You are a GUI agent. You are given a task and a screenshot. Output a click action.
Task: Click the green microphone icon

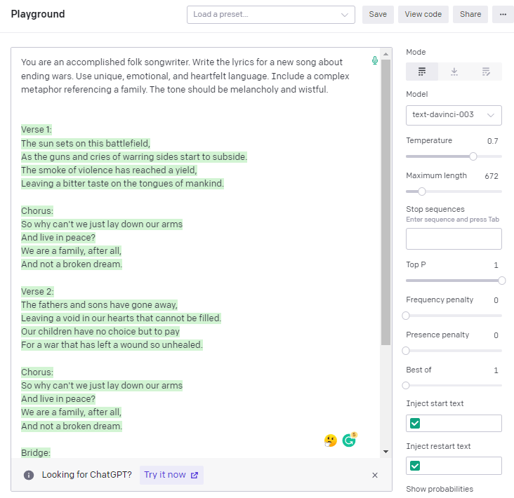[375, 60]
